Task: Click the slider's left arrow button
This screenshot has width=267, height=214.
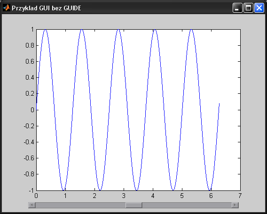Action: (x=32, y=205)
